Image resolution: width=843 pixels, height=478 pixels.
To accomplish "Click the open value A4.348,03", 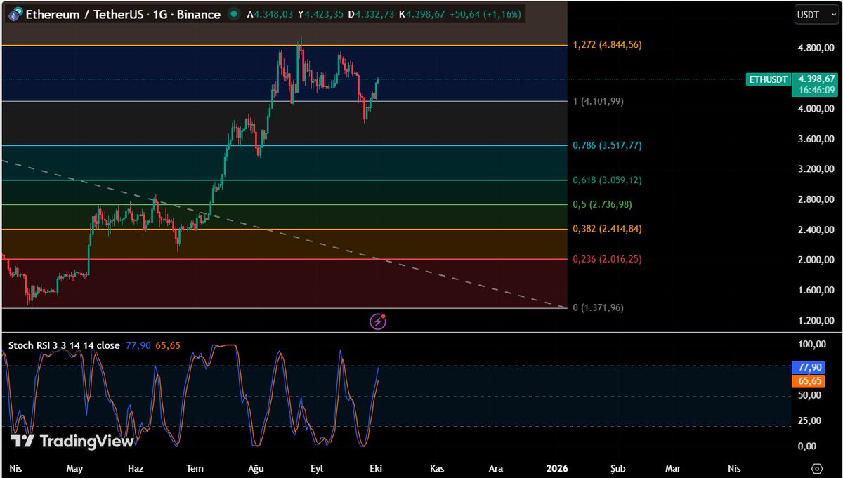I will (x=270, y=15).
